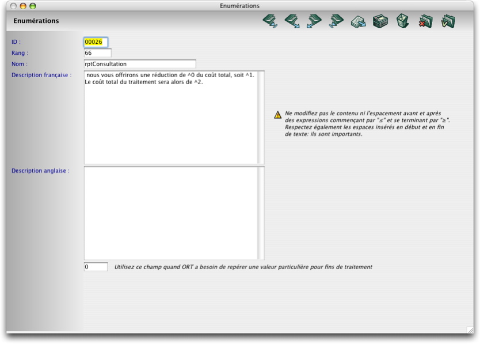Click the window resize grip at the corner
This screenshot has width=480, height=344.
pyautogui.click(x=470, y=330)
